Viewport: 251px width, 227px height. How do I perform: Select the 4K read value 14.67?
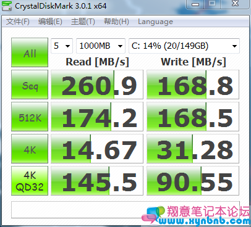point(97,149)
